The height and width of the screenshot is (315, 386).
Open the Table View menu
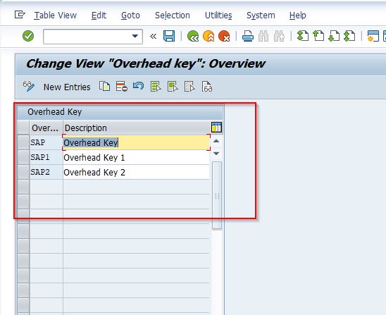pos(55,16)
